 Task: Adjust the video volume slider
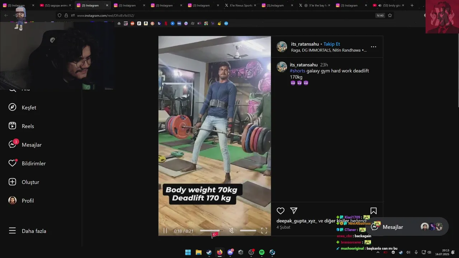click(x=248, y=231)
